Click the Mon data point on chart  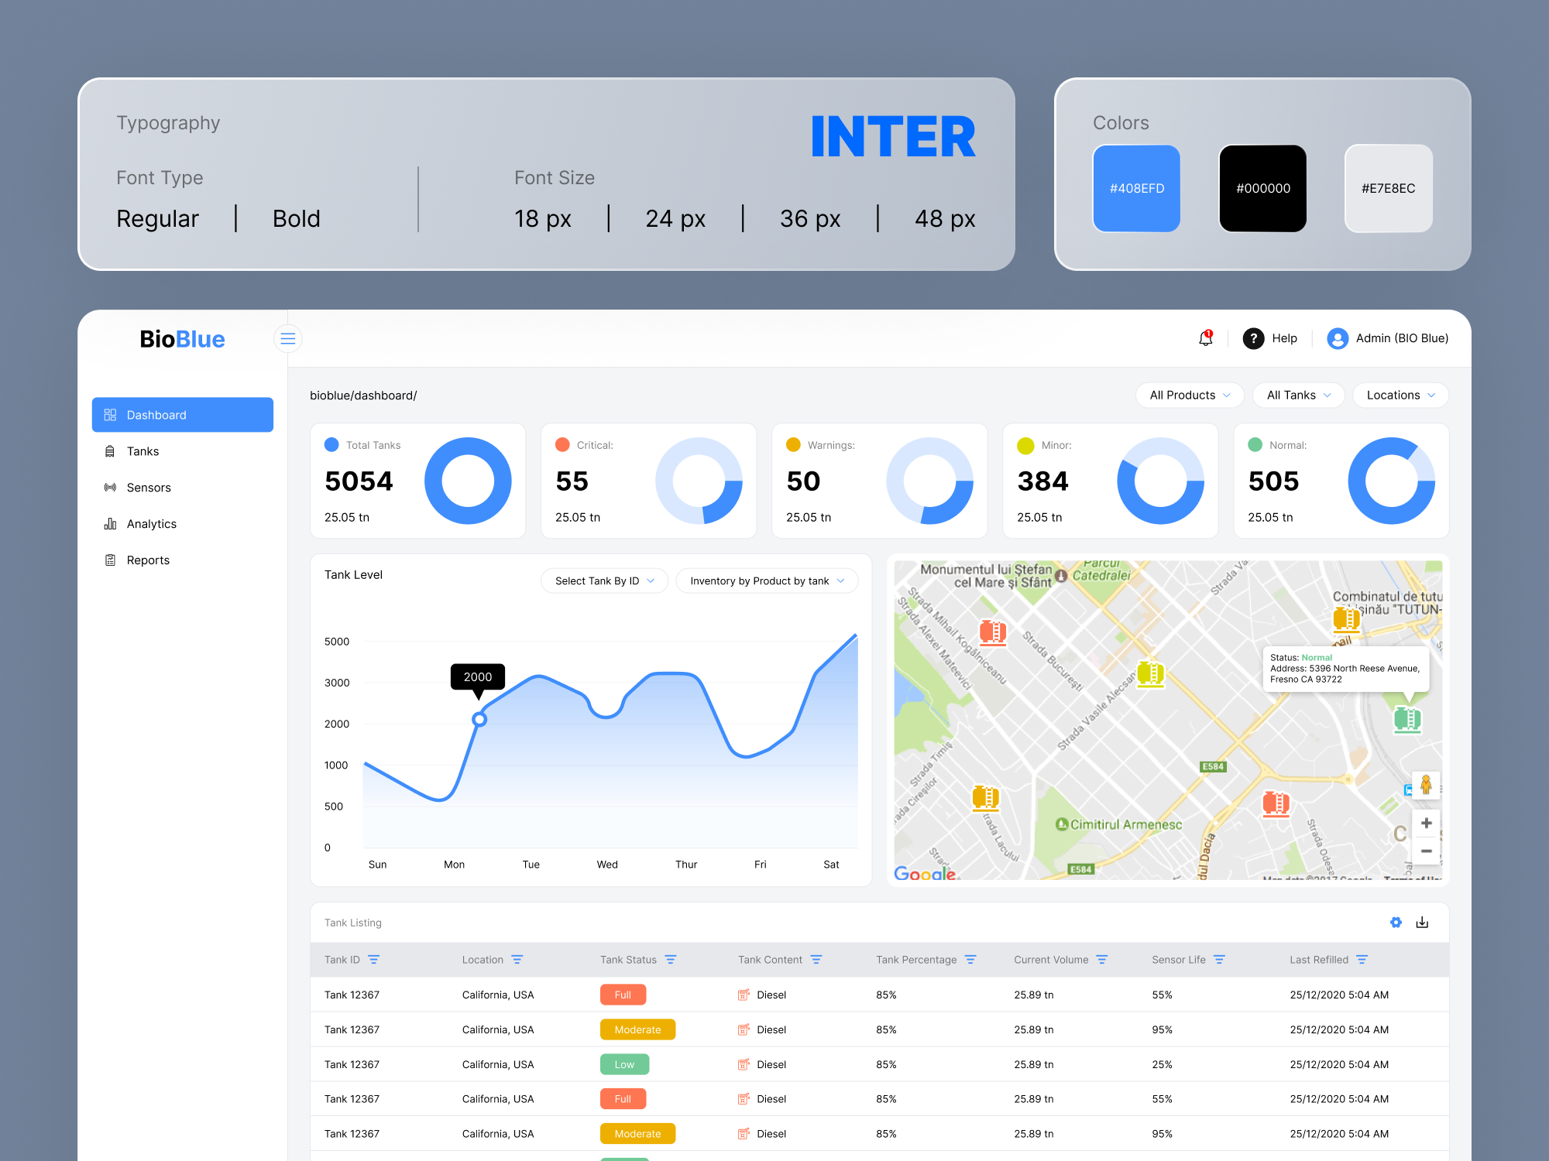(479, 719)
